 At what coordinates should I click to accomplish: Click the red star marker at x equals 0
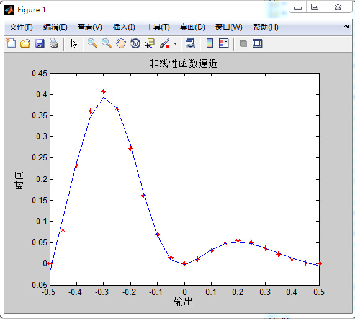(x=184, y=263)
